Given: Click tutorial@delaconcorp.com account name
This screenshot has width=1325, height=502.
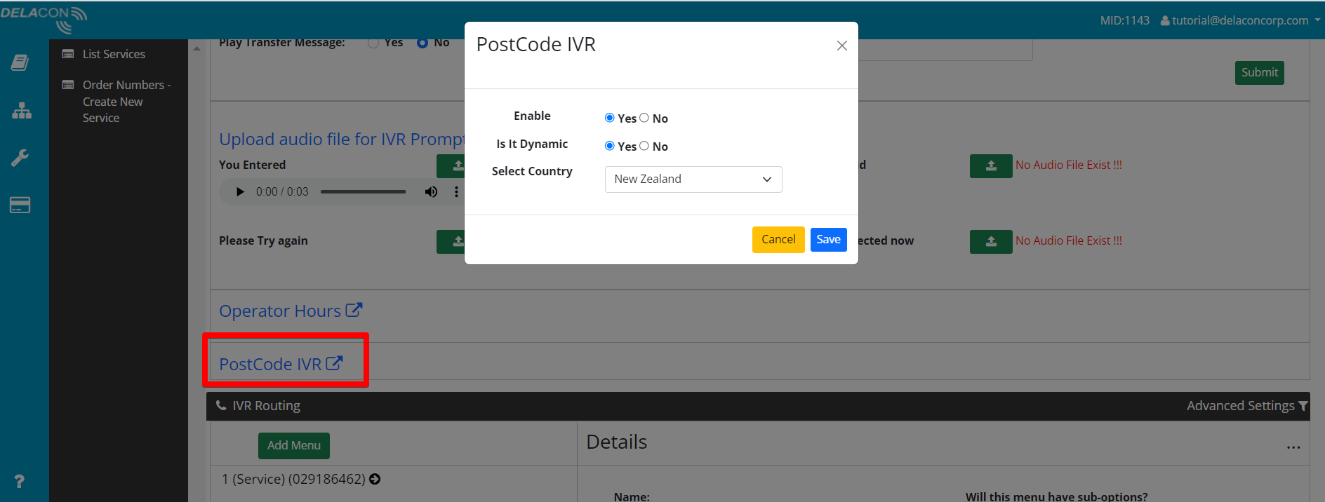Looking at the screenshot, I should pos(1240,20).
